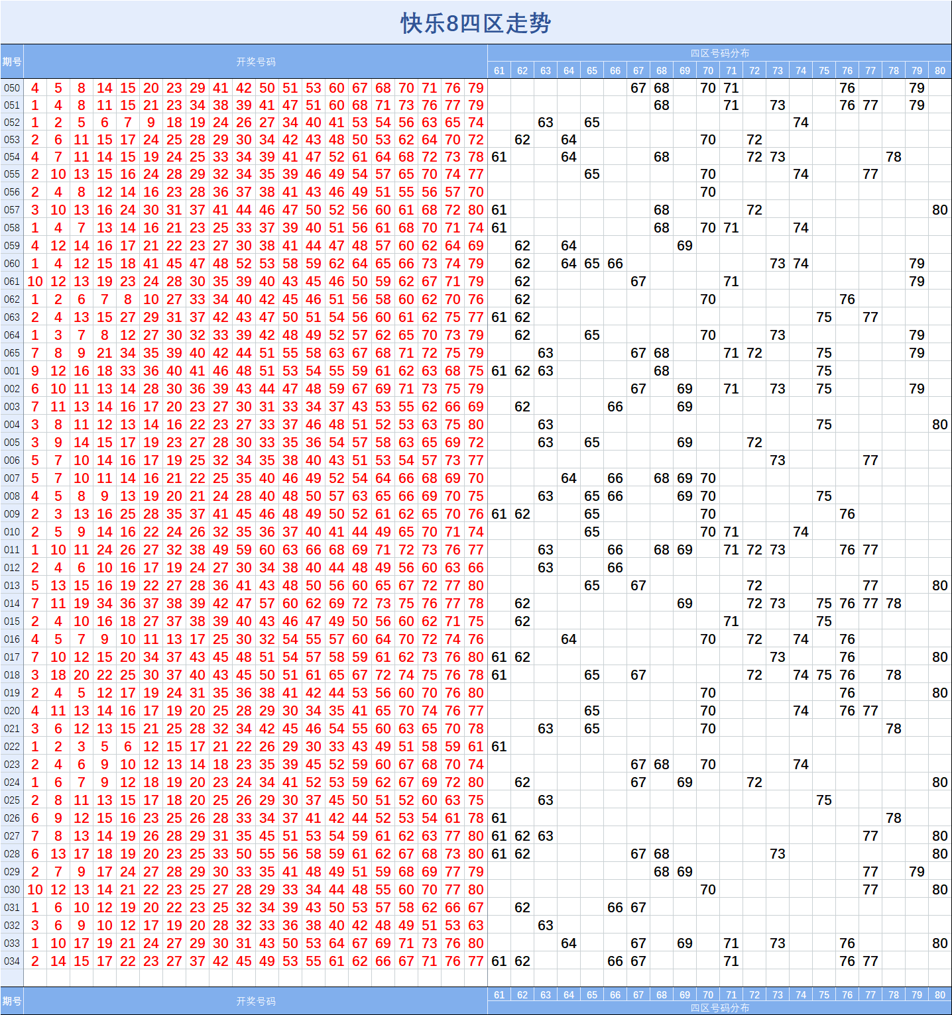
Task: Click the red 4 in row 050
Action: [x=35, y=88]
